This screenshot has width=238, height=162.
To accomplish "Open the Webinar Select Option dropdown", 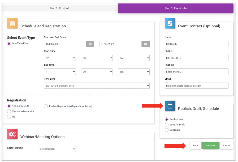I will (57, 149).
